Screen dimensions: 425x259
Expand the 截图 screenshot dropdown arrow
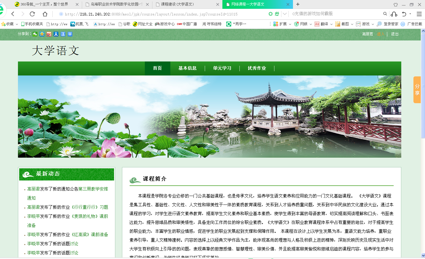[352, 24]
